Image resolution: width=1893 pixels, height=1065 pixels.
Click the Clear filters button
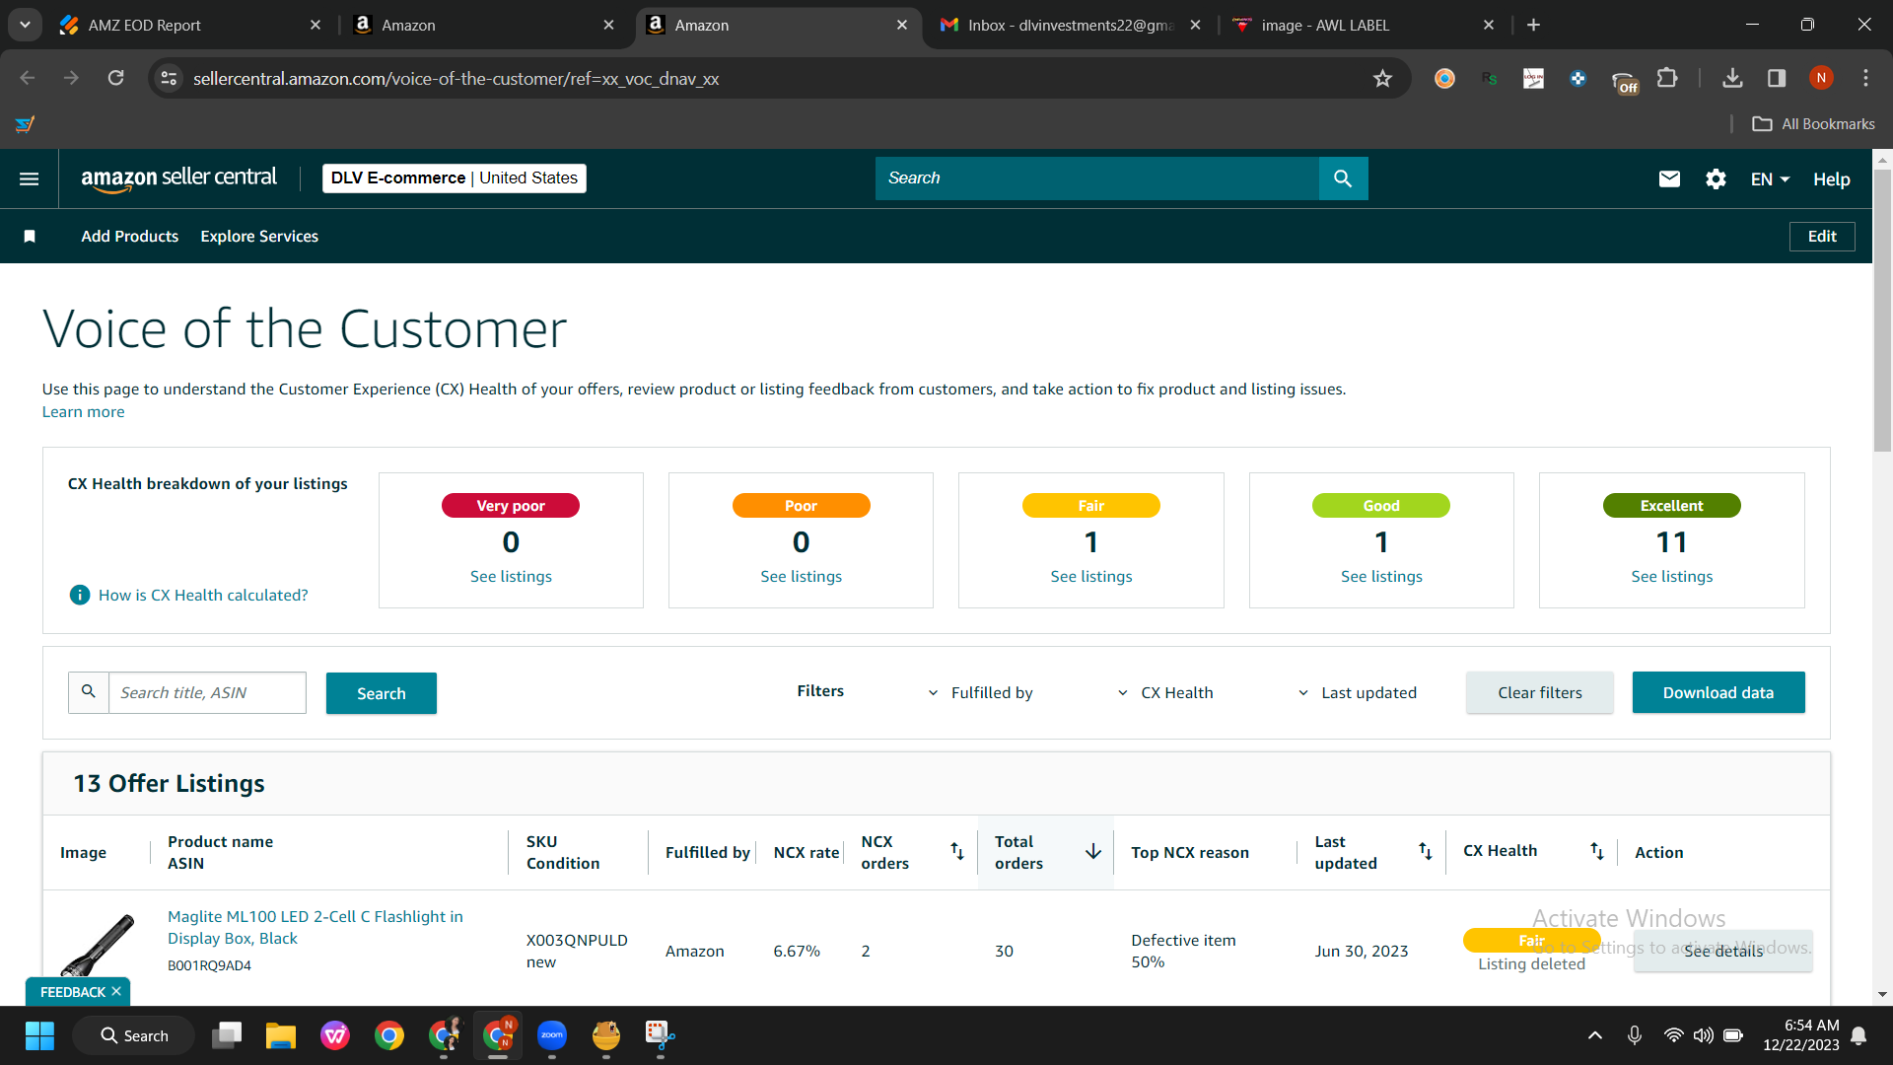[1540, 692]
